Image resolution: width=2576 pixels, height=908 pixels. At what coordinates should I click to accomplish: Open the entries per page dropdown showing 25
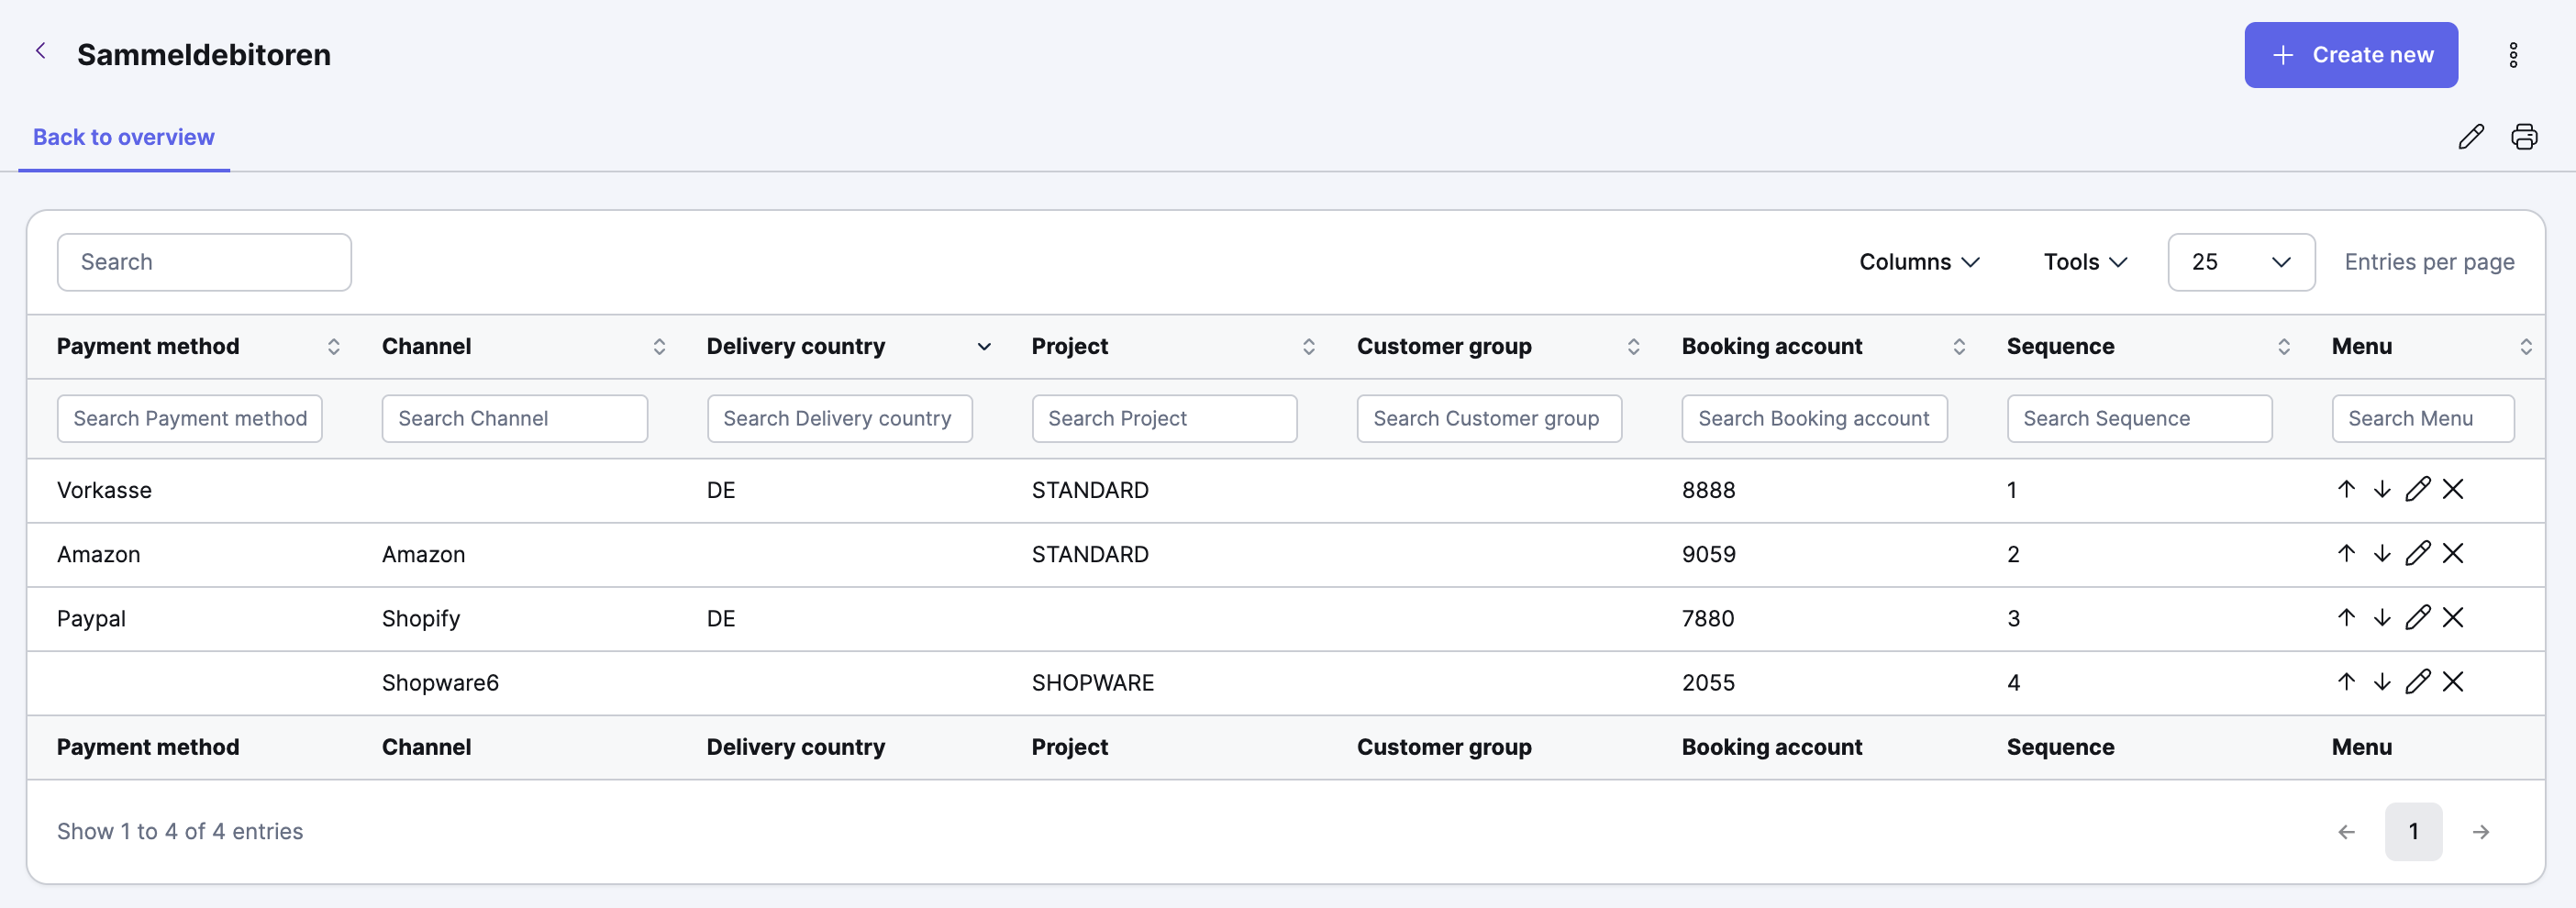tap(2241, 262)
